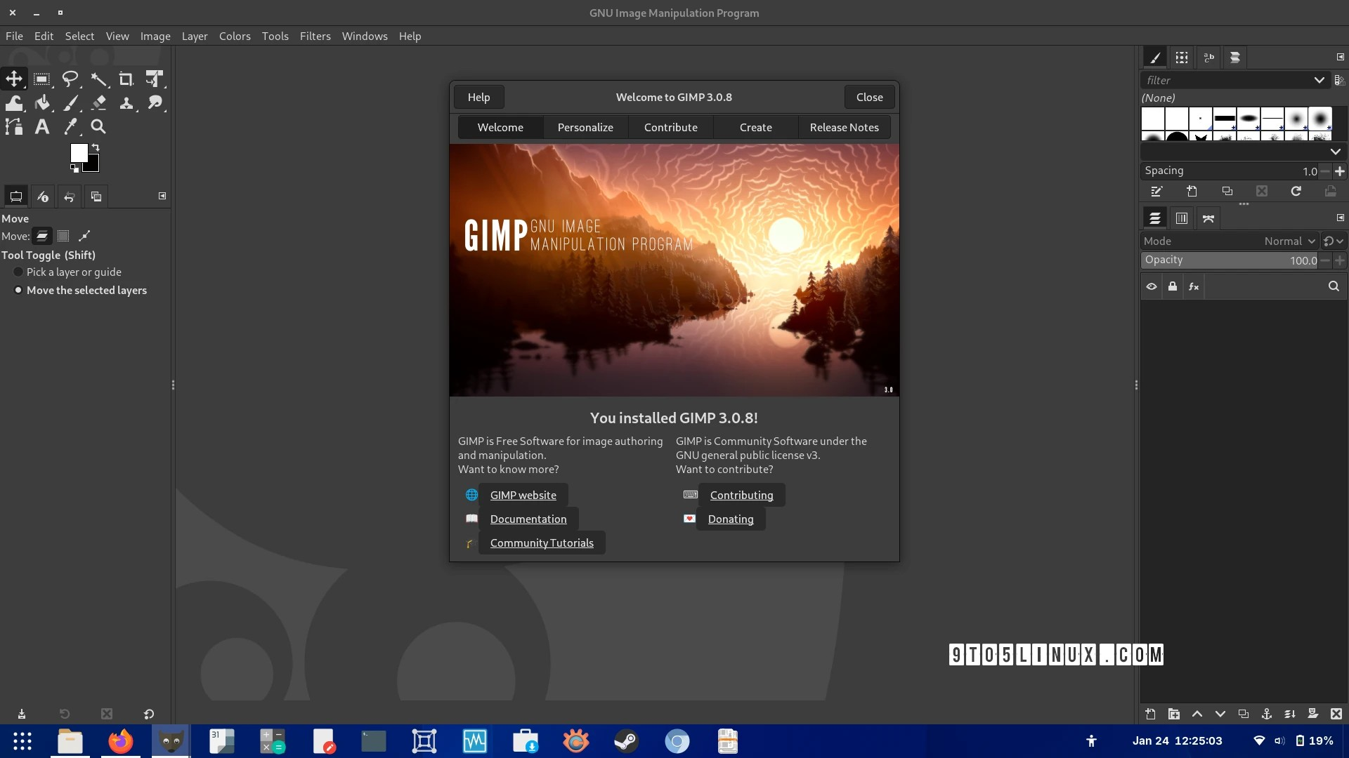Activate the Zoom tool

pos(98,126)
